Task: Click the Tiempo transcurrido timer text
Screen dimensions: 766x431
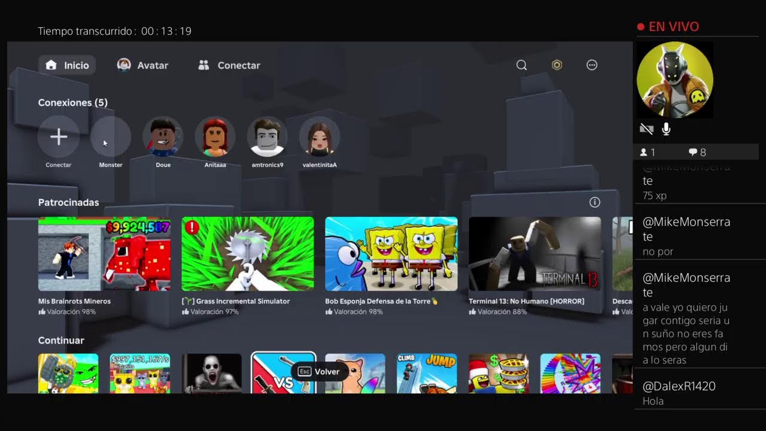Action: coord(115,31)
